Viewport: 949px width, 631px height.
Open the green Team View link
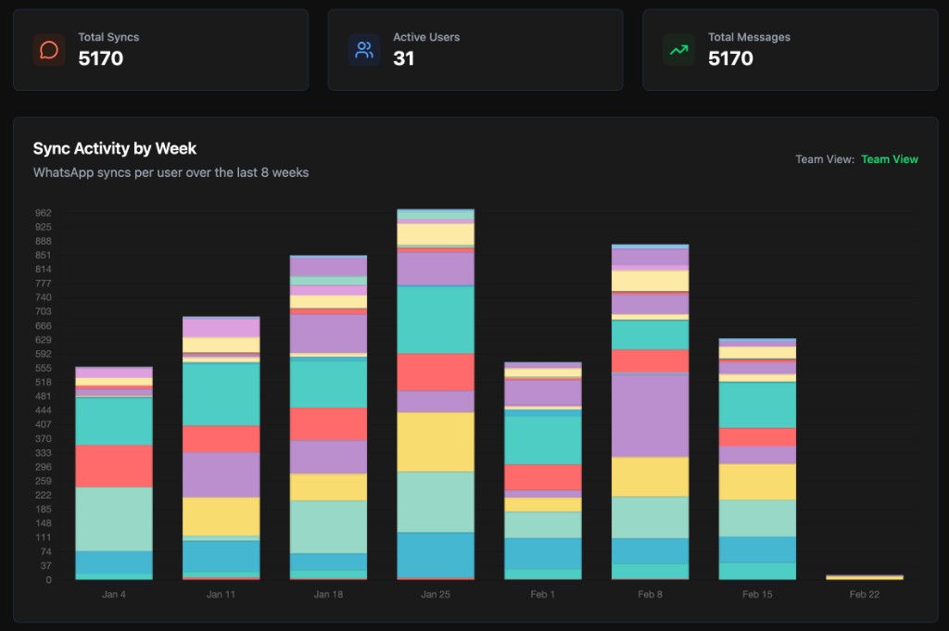coord(889,158)
